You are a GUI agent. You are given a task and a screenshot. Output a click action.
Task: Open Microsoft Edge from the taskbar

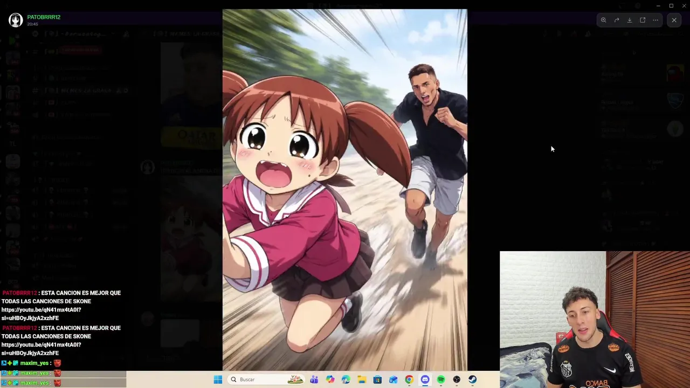pyautogui.click(x=346, y=379)
